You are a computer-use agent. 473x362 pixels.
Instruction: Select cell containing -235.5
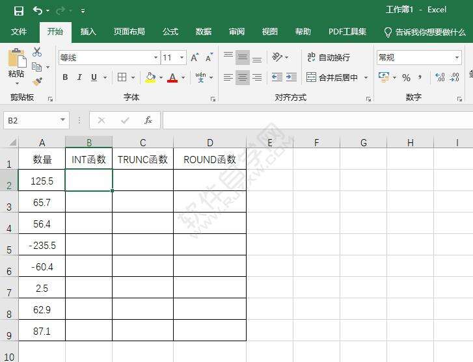[x=42, y=245]
